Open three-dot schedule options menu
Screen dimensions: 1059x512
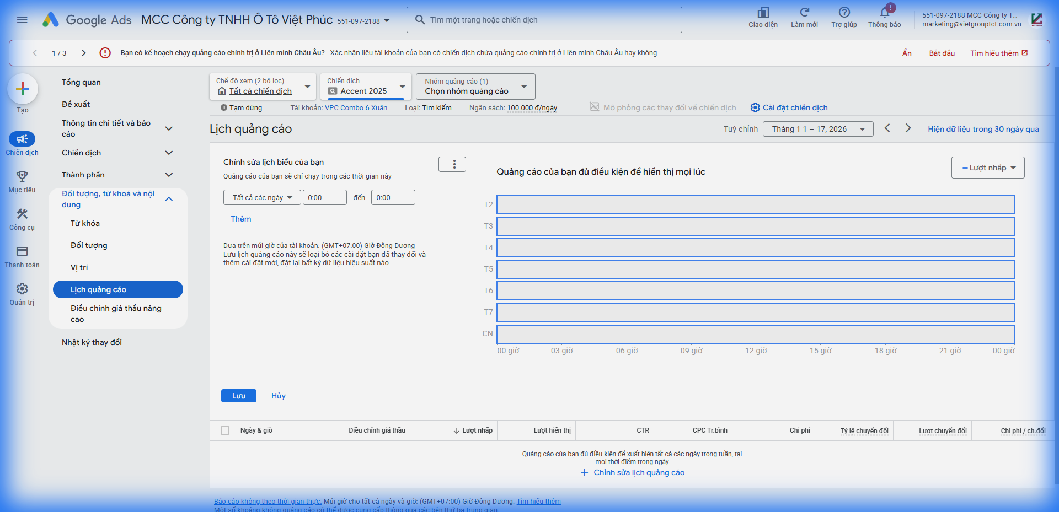452,164
